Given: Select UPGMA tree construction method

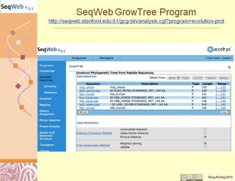Looking at the screenshot, I should tap(205, 147).
